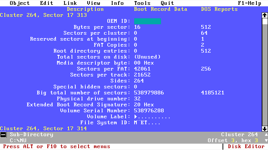The height and width of the screenshot is (150, 268).
Task: Click the Sectors per FAT value 42061
Action: tap(142, 69)
